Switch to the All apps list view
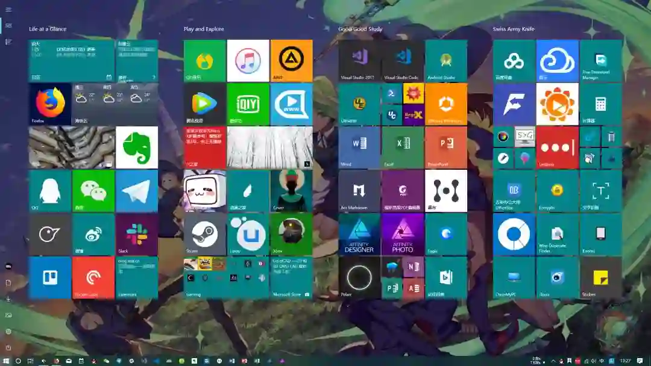The height and width of the screenshot is (366, 651). (8, 42)
